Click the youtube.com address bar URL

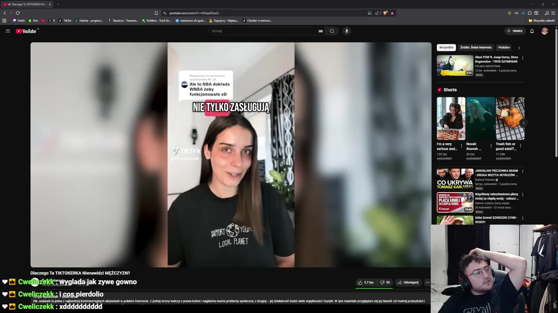click(x=194, y=13)
